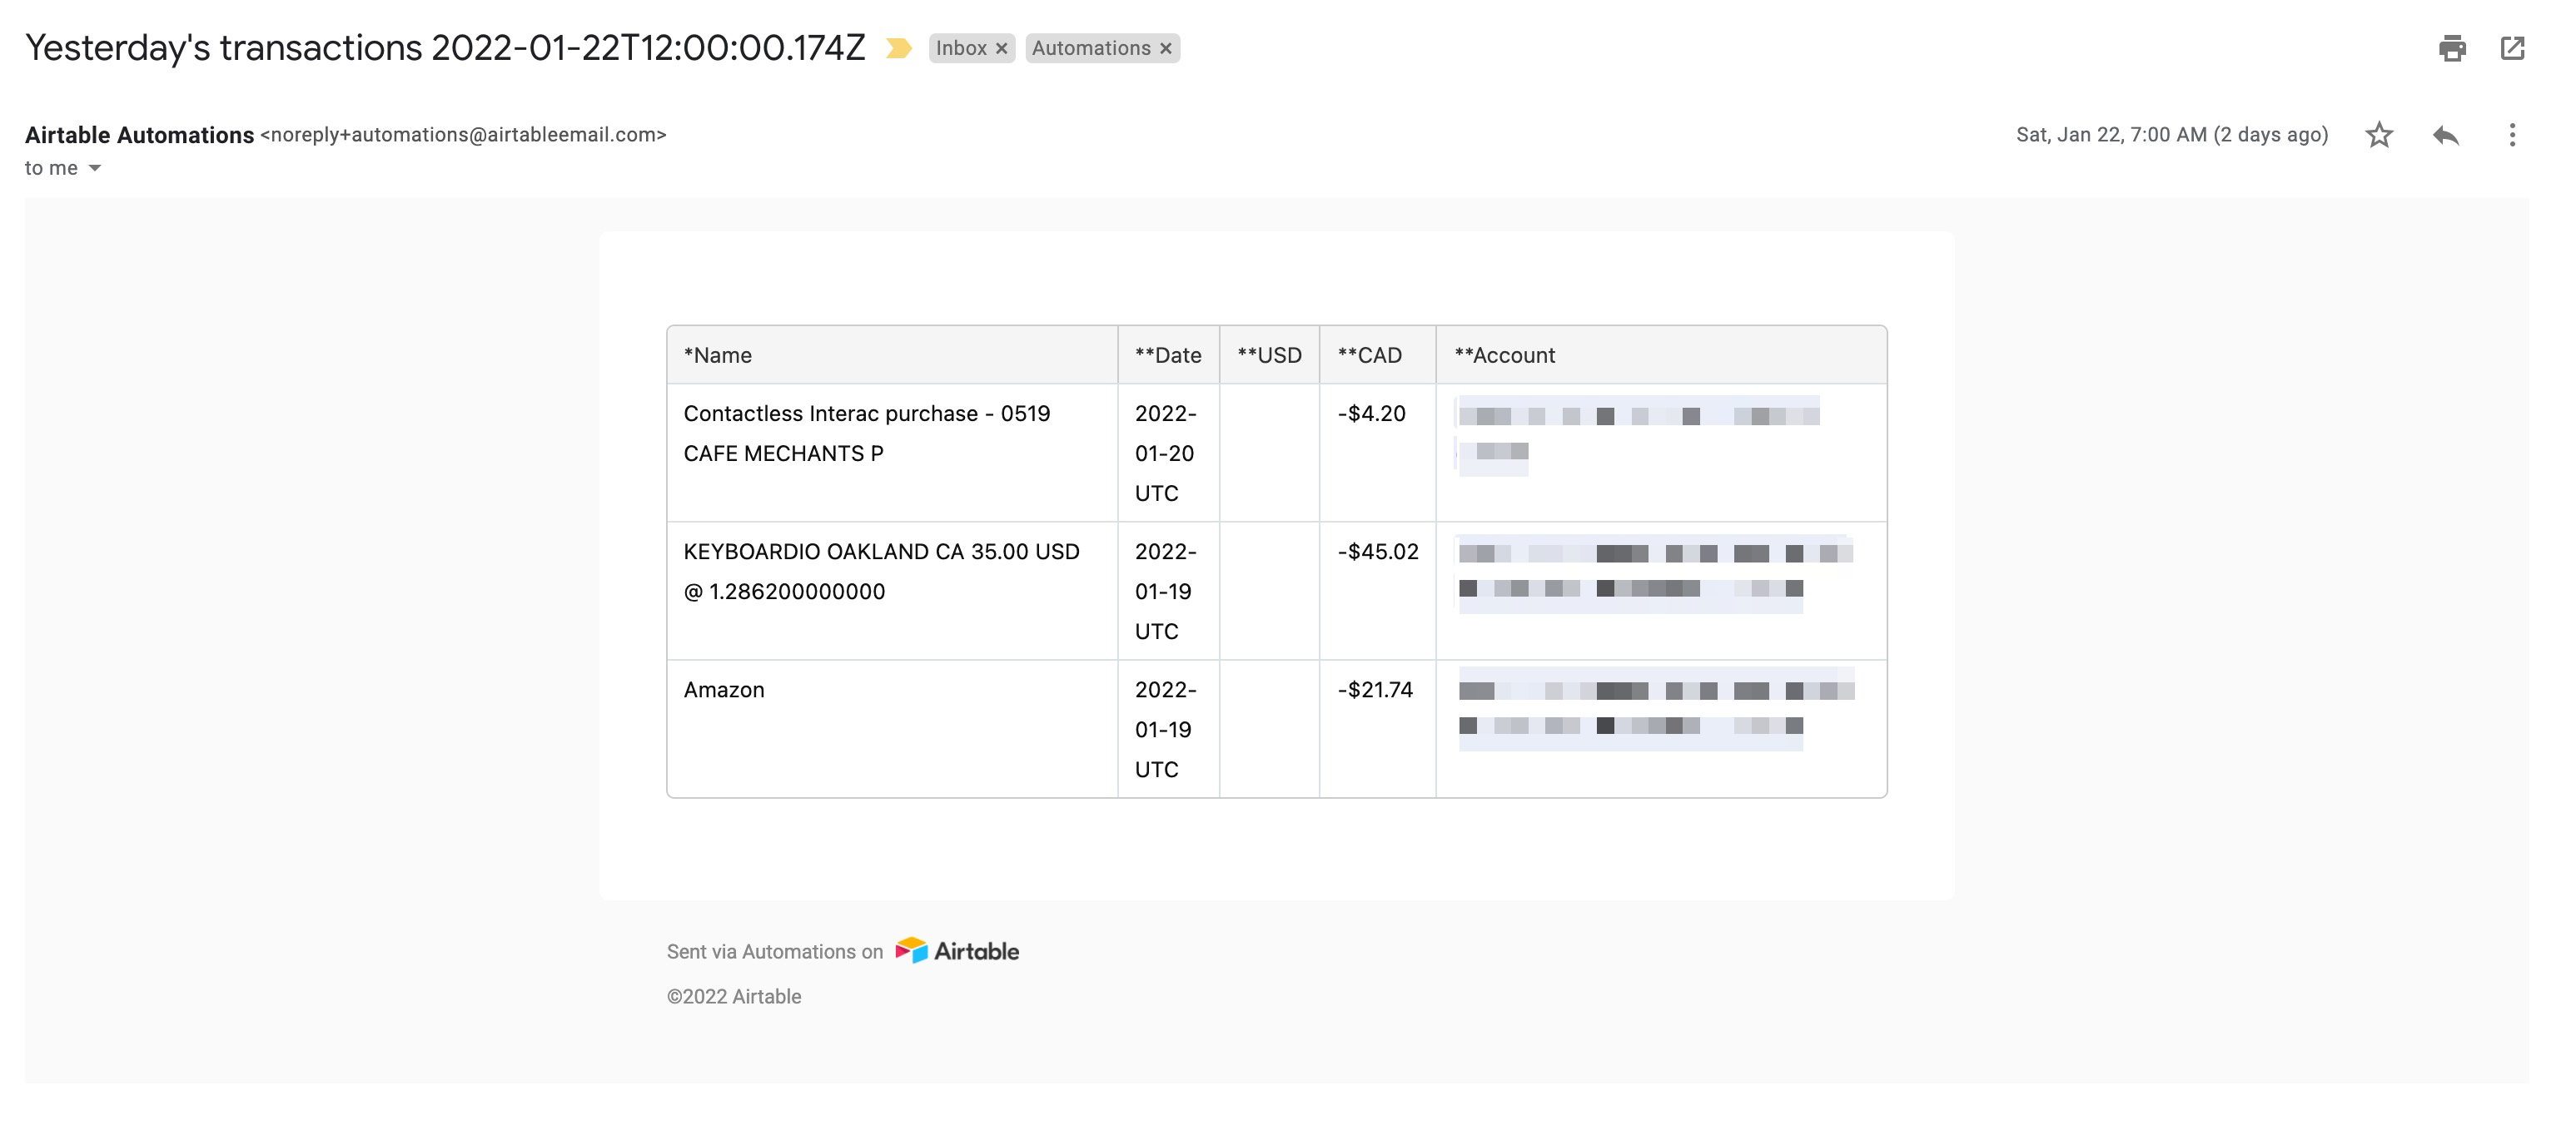Remove the Inbox label with its X
This screenshot has height=1125, width=2576.
pos(1001,48)
